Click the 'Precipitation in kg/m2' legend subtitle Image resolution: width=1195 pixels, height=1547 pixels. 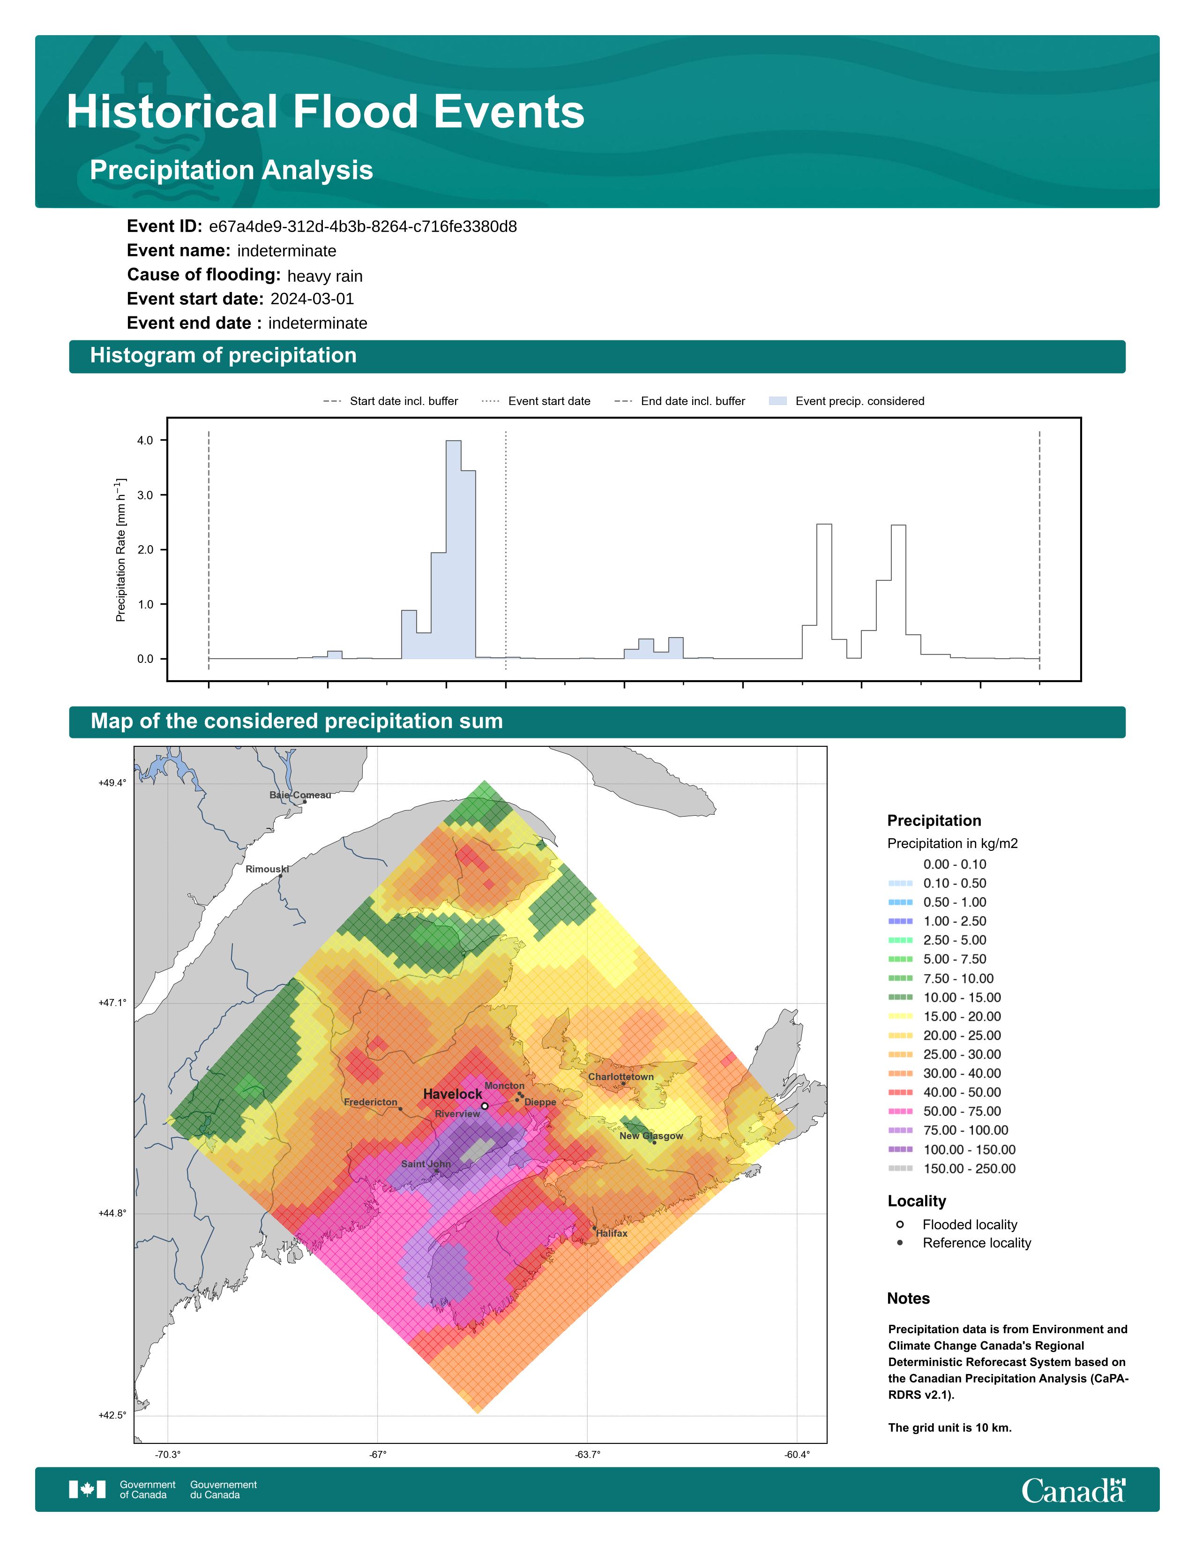tap(952, 843)
